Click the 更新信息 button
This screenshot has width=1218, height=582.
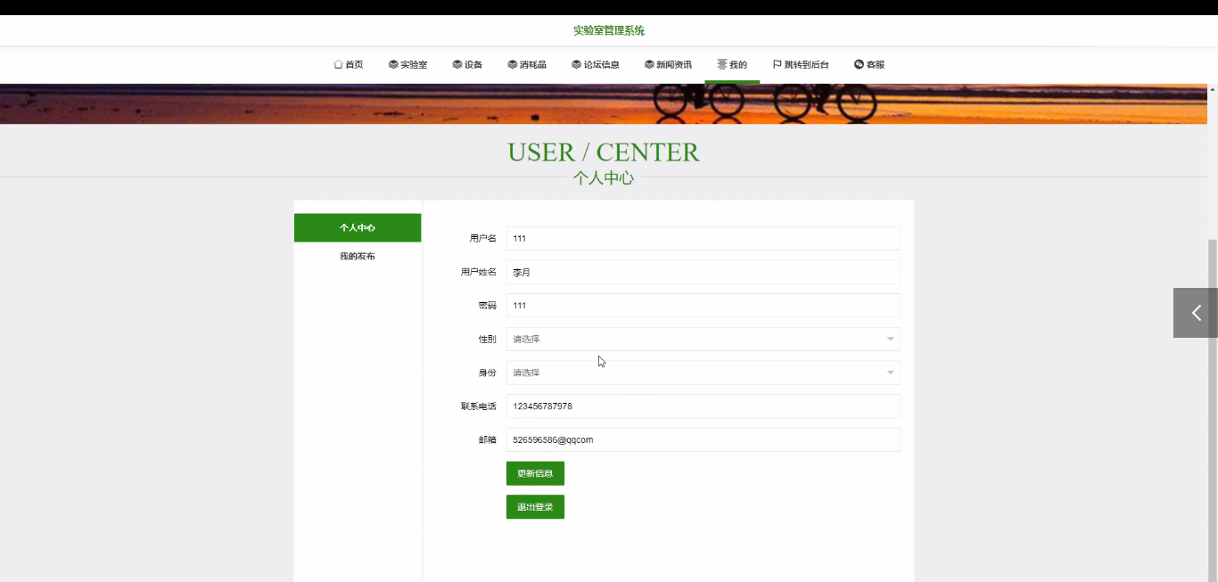(535, 473)
